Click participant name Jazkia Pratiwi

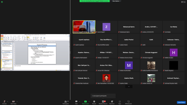pos(129,40)
